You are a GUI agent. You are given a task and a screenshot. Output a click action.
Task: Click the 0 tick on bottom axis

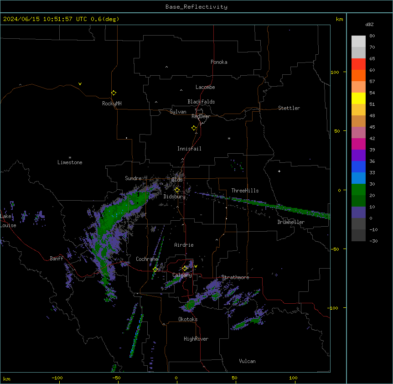click(x=176, y=378)
